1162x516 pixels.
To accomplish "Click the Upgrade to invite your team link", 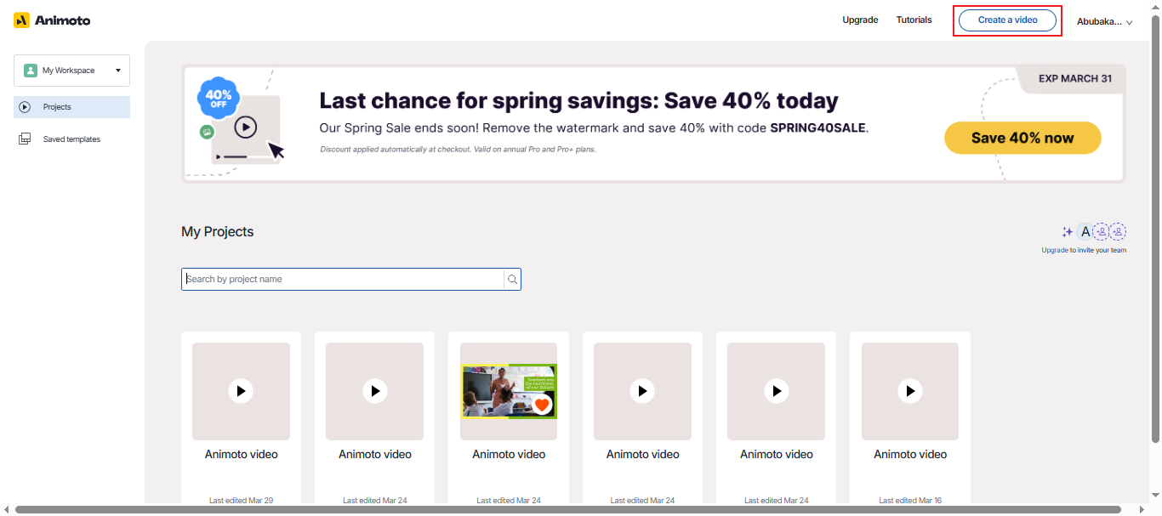I will tap(1054, 250).
